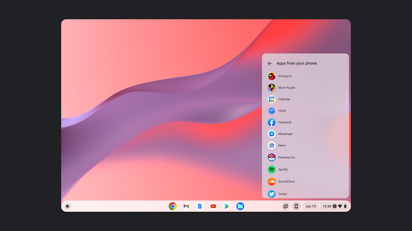
Task: Open the Play Store from the shelf
Action: click(227, 206)
